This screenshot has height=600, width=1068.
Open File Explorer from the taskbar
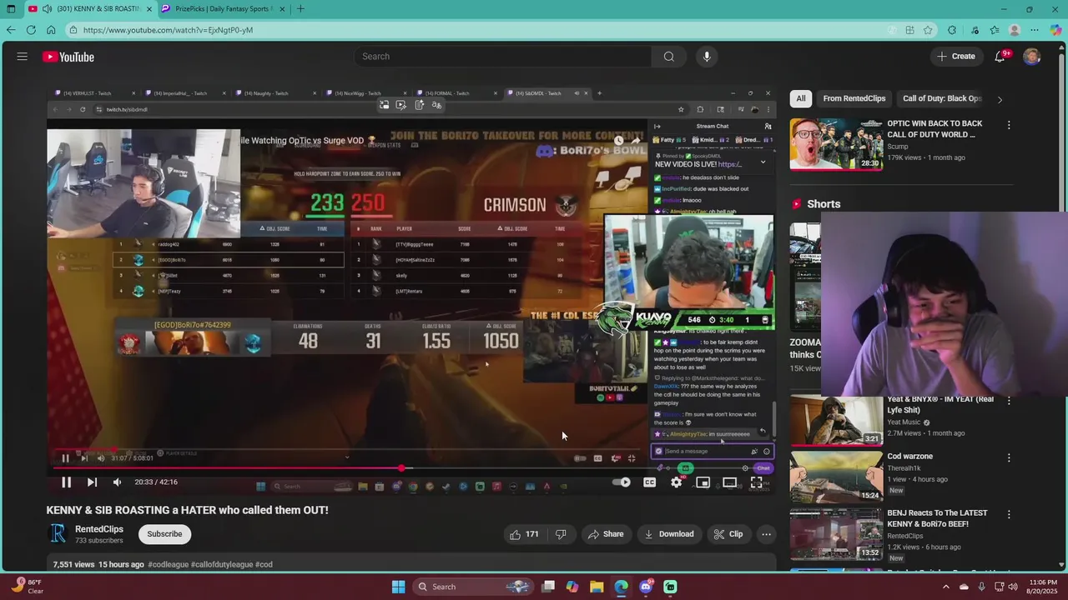[597, 587]
